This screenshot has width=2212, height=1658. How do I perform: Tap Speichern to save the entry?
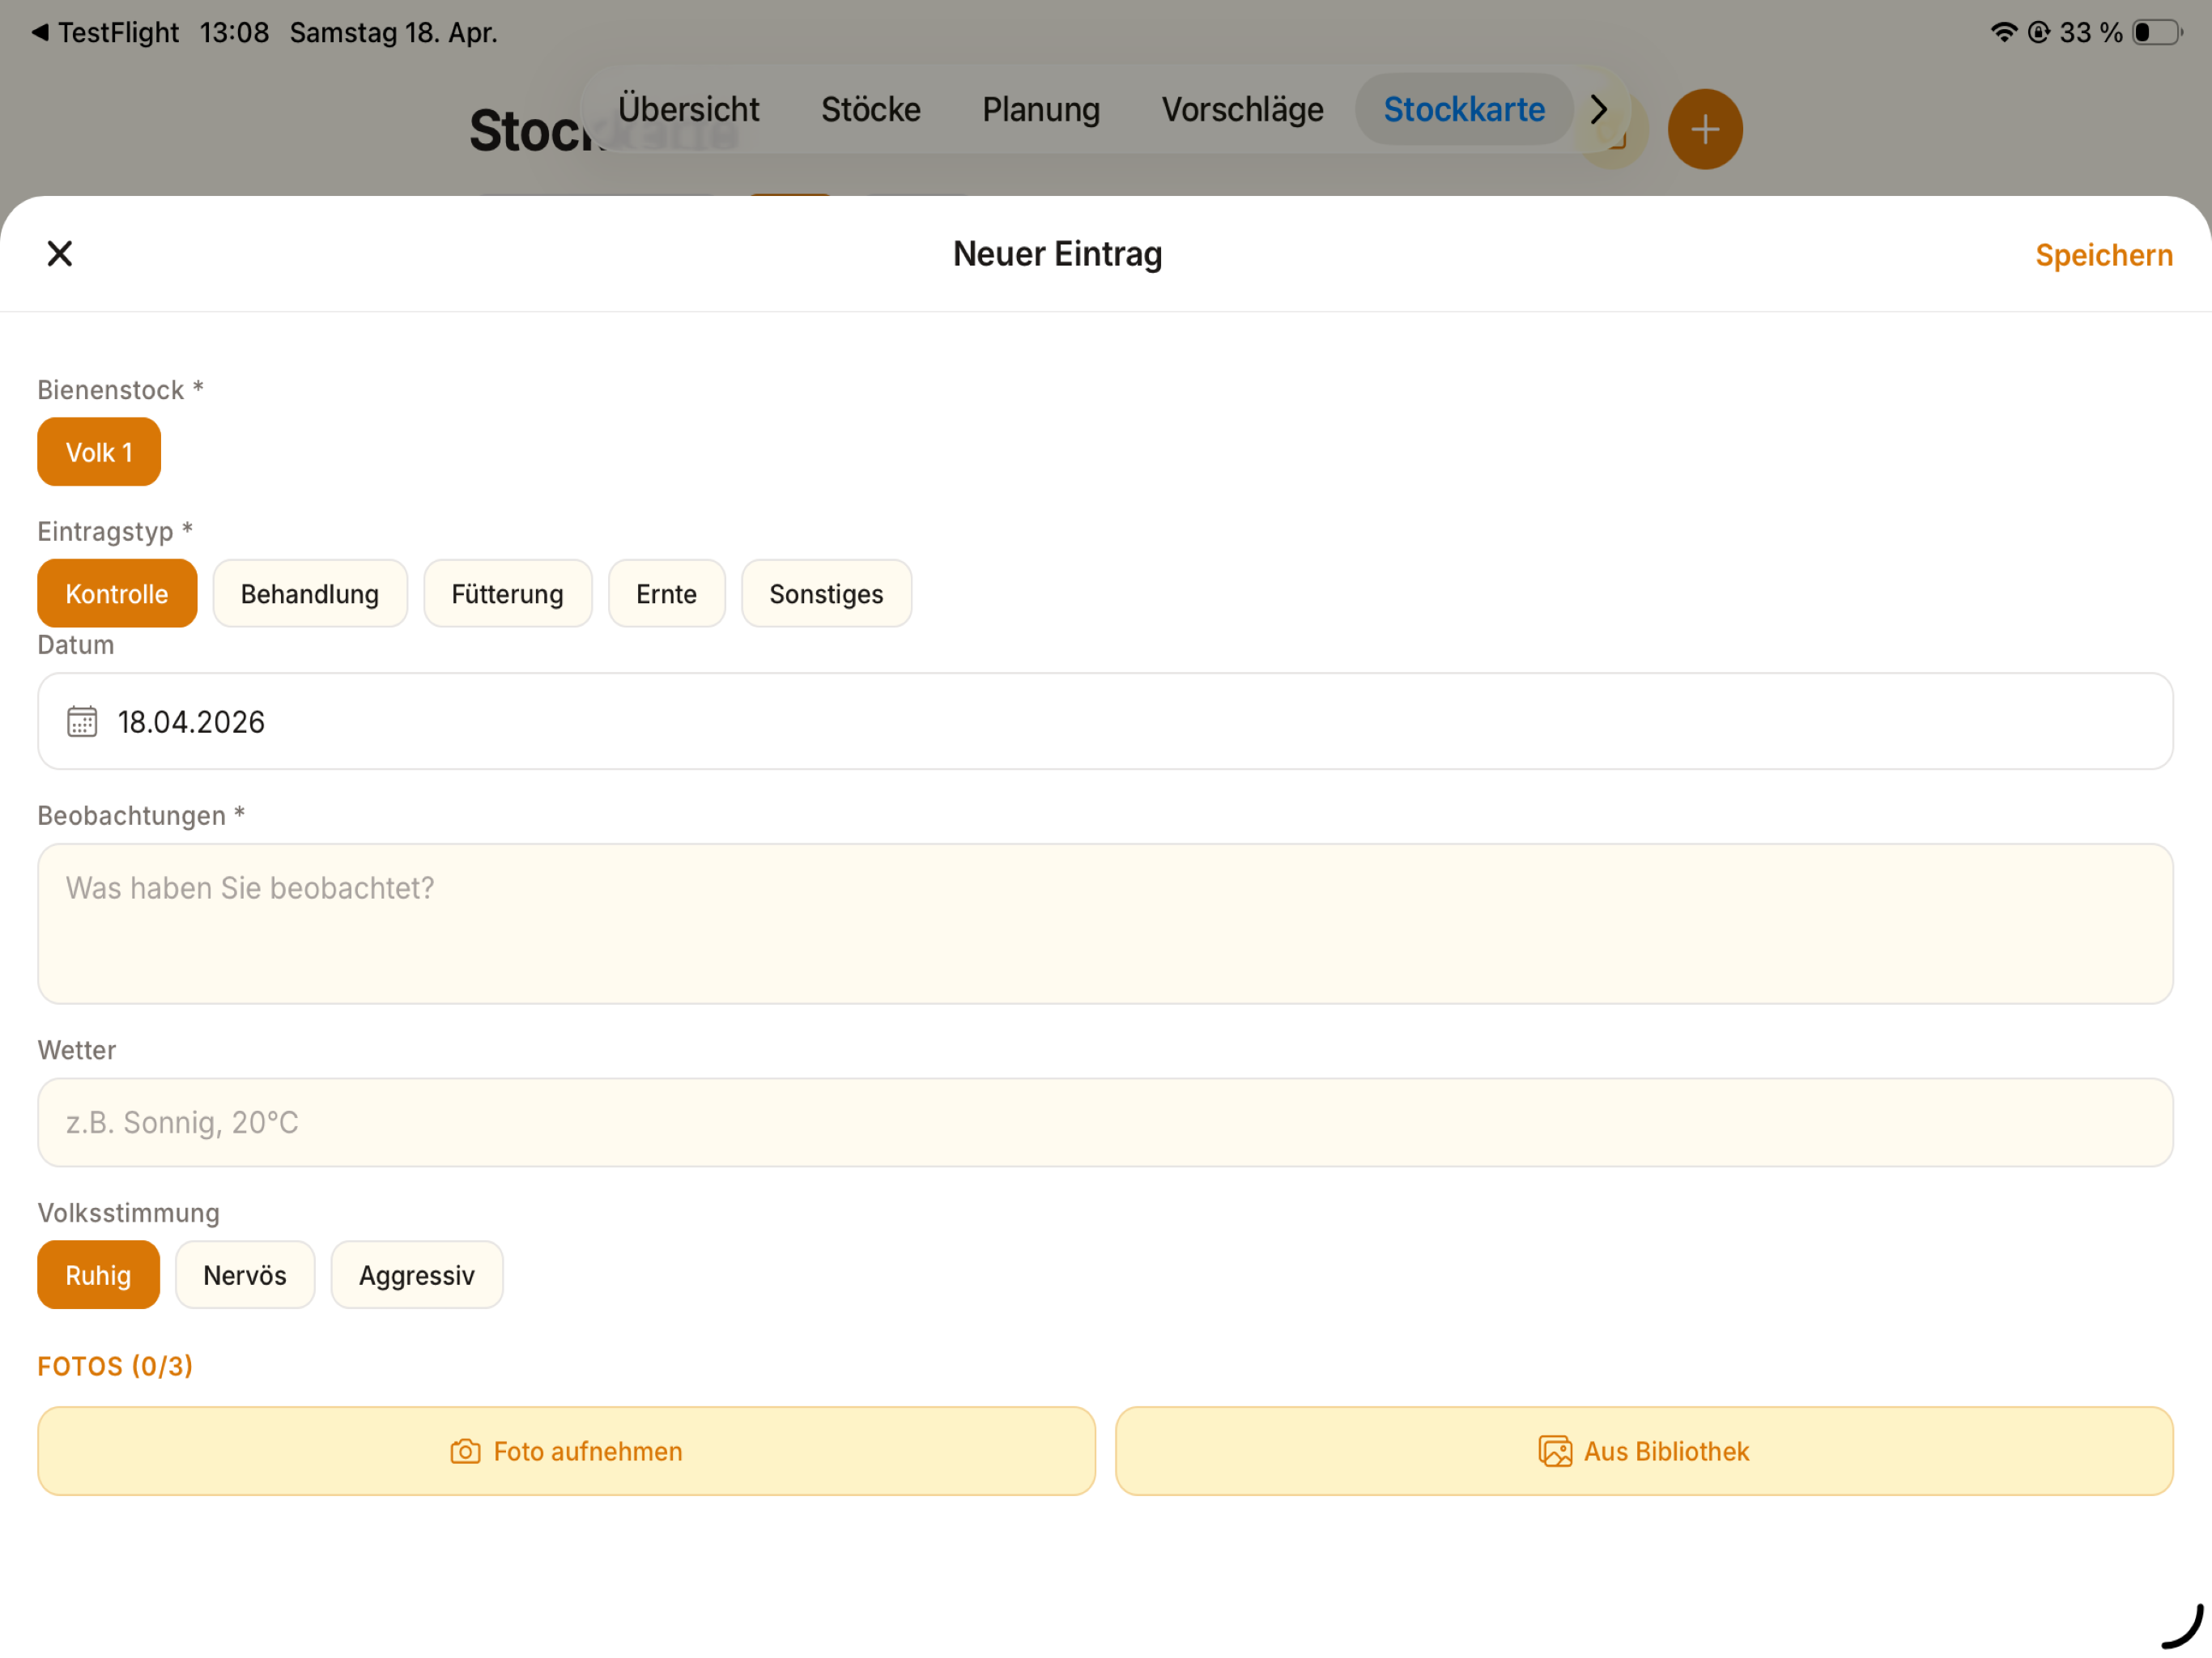[x=2103, y=255]
